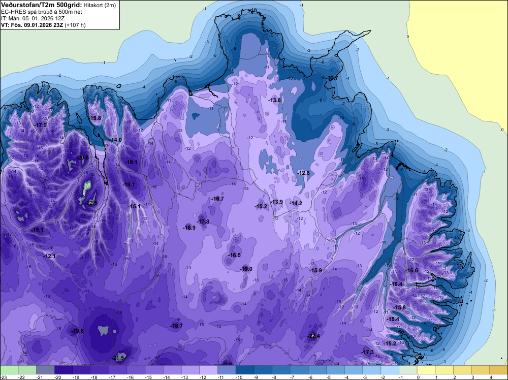Click the 'Veðurstofan/T2m 500grid:' title text
Image resolution: width=508 pixels, height=380 pixels.
point(41,5)
